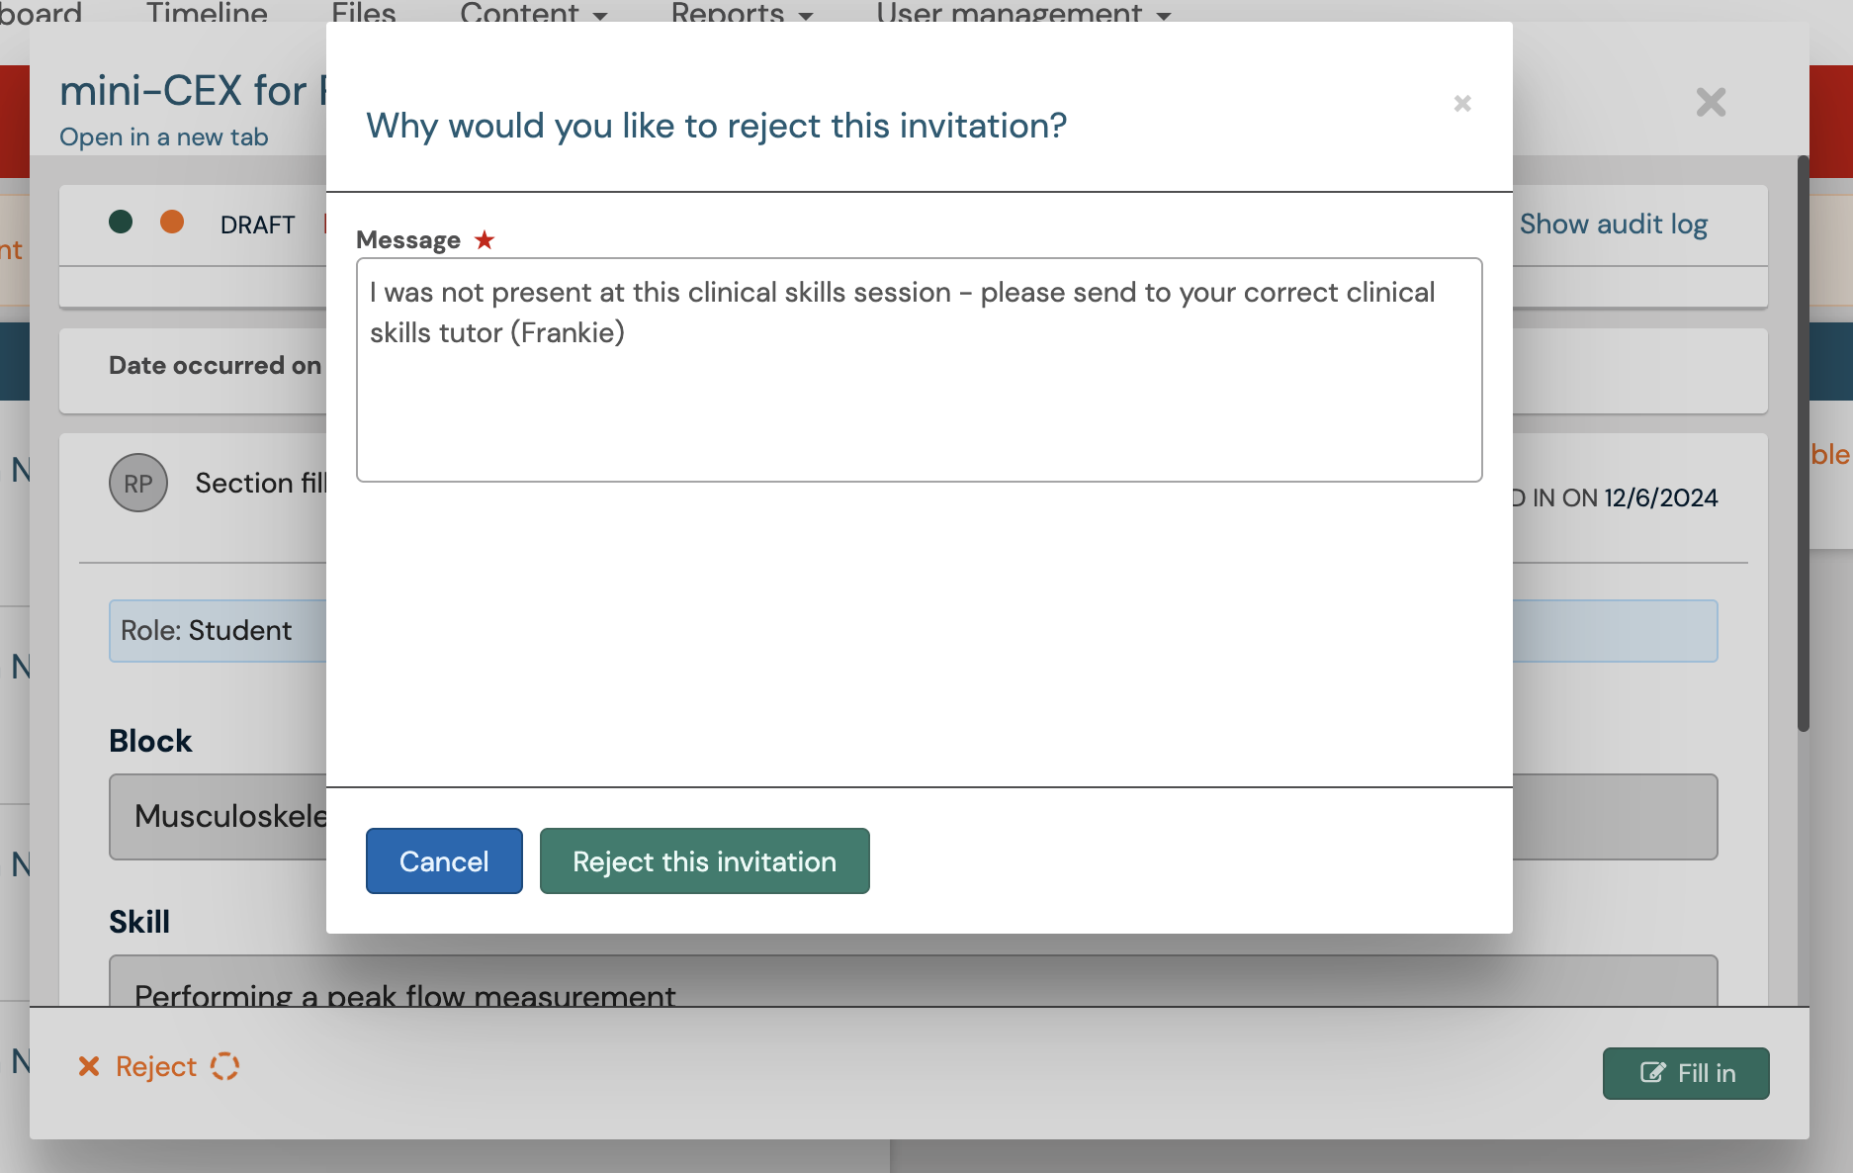Viewport: 1853px width, 1173px height.
Task: Cancel the rejection dialog
Action: click(x=444, y=861)
